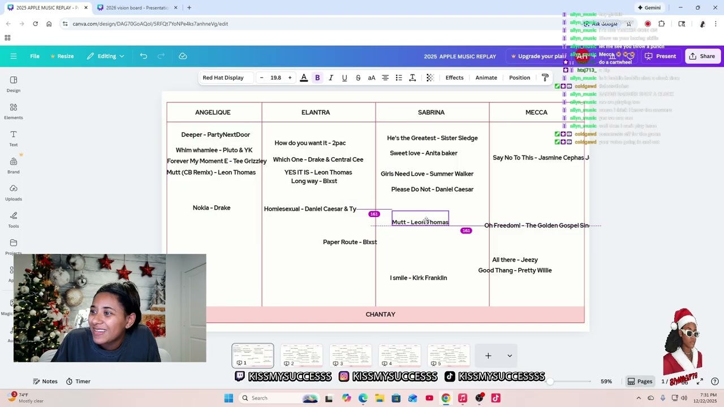The width and height of the screenshot is (724, 407).
Task: Open Canva main hamburger menu
Action: point(14,56)
